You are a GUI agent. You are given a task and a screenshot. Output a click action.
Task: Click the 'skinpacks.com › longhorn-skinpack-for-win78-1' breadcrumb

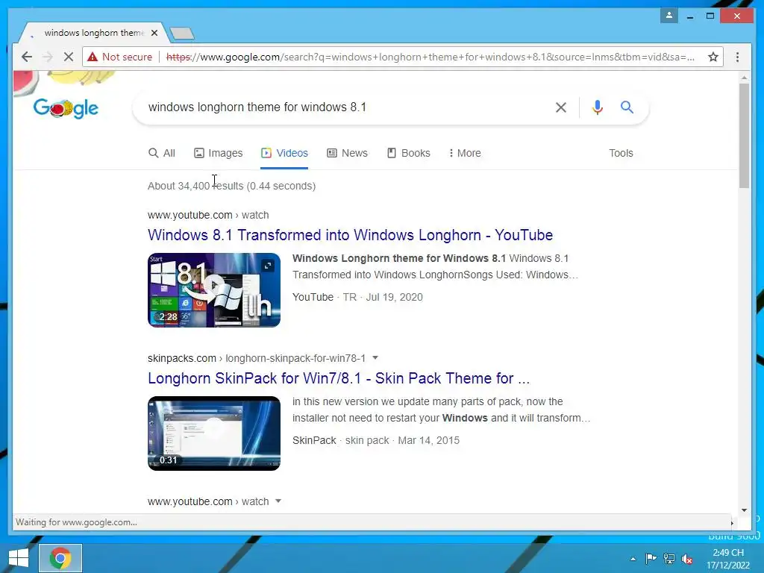point(257,358)
